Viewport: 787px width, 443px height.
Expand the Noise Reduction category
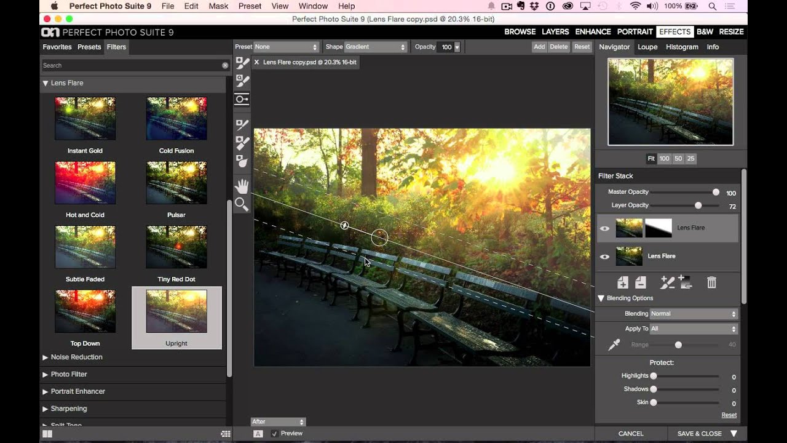pos(45,357)
